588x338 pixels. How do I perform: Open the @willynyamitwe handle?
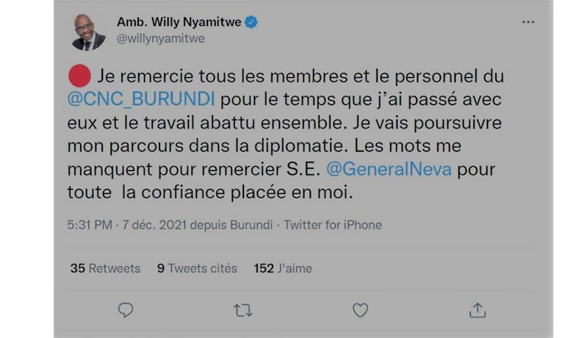160,39
